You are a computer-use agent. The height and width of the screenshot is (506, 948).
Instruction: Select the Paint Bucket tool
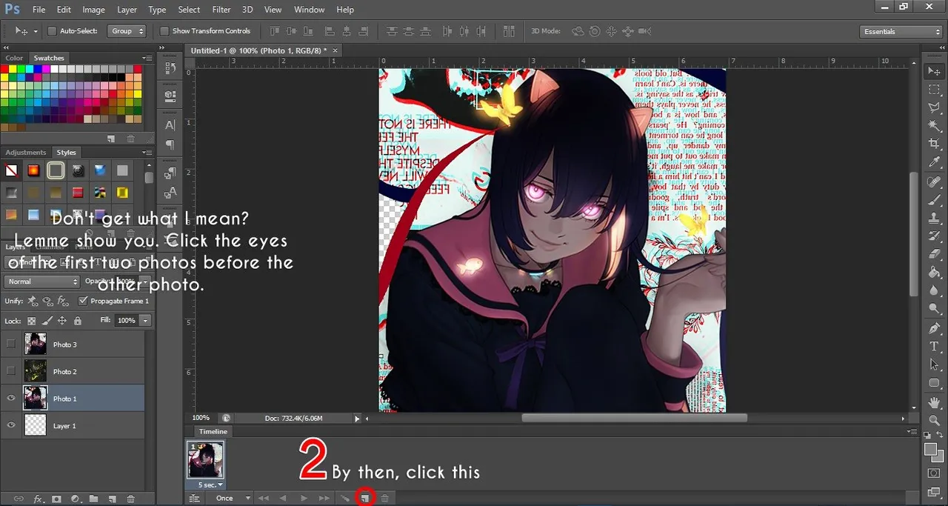pyautogui.click(x=934, y=272)
